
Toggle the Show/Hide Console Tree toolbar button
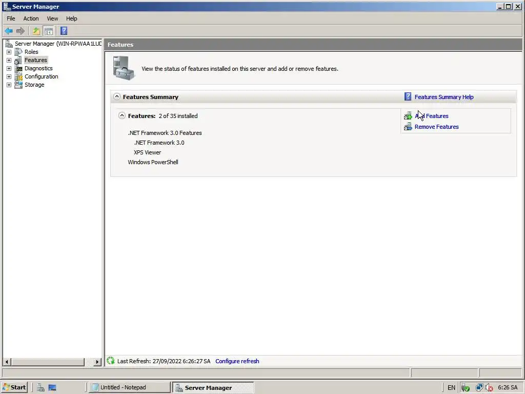49,31
